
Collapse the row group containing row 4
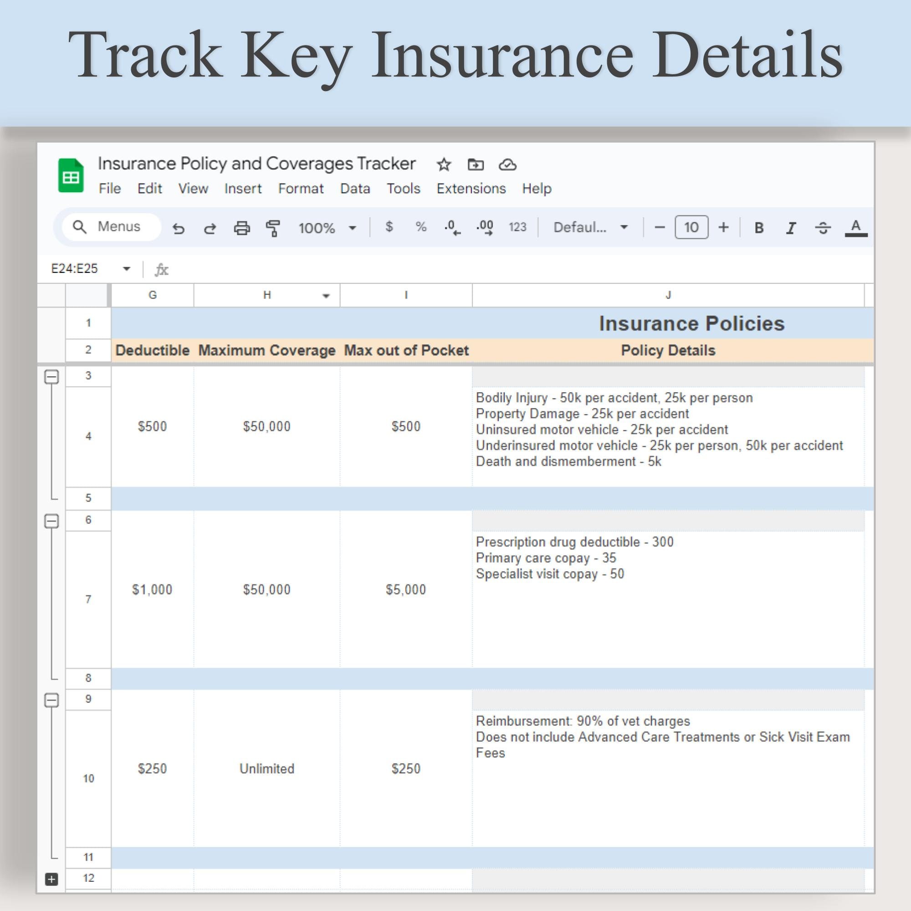click(x=51, y=377)
